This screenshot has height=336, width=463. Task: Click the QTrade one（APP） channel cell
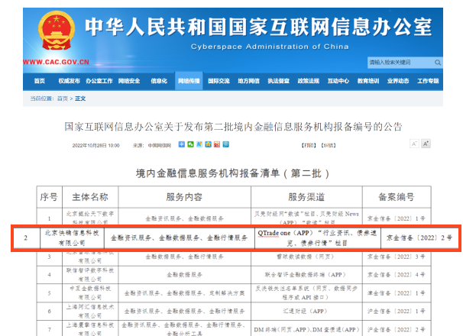click(x=317, y=237)
